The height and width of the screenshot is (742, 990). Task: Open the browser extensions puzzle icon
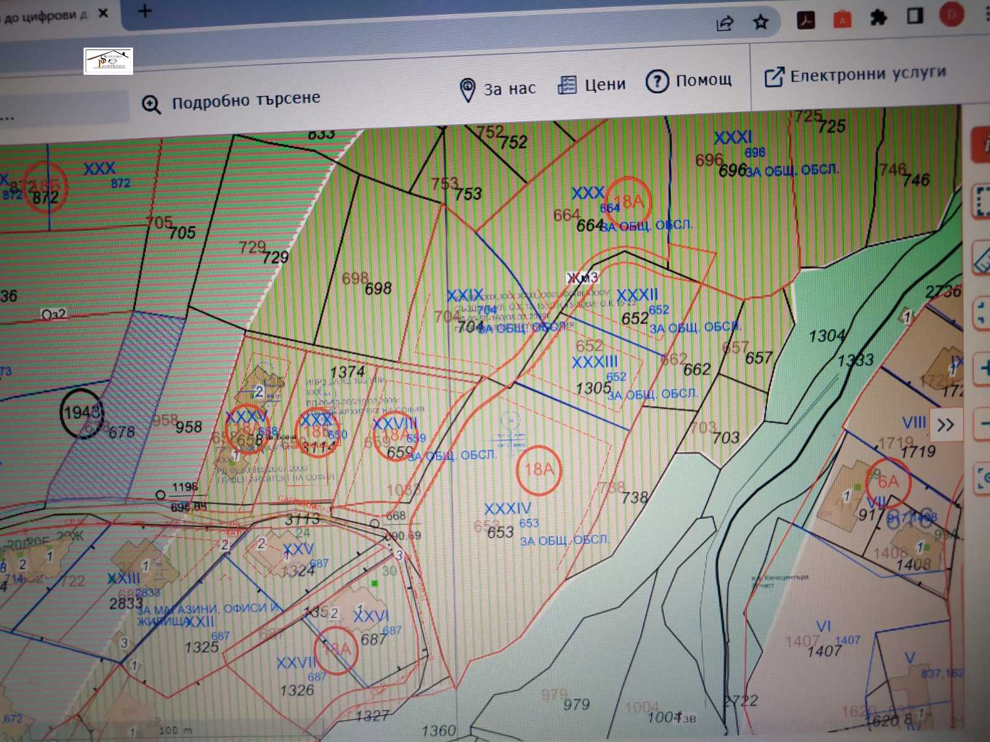click(x=878, y=18)
